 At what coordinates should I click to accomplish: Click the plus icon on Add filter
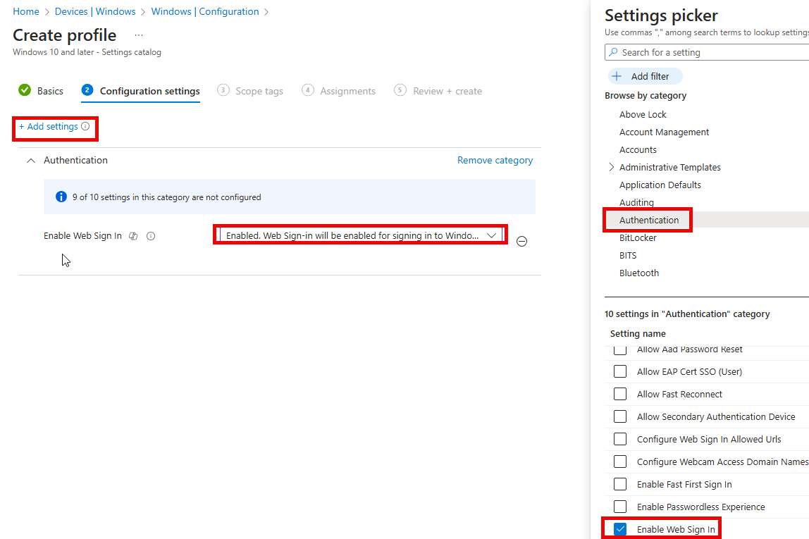pyautogui.click(x=617, y=76)
